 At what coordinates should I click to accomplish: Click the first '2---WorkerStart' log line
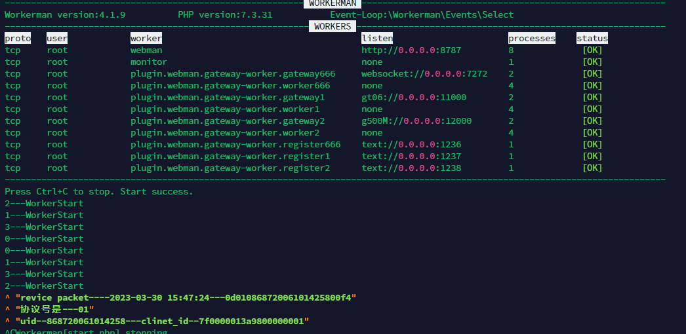pyautogui.click(x=44, y=204)
